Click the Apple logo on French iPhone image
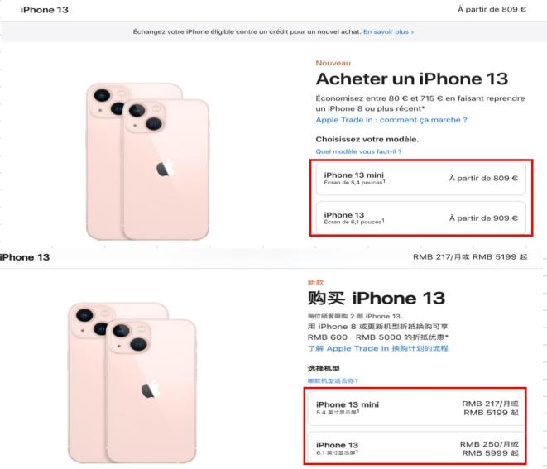The height and width of the screenshot is (469, 547). click(x=165, y=168)
